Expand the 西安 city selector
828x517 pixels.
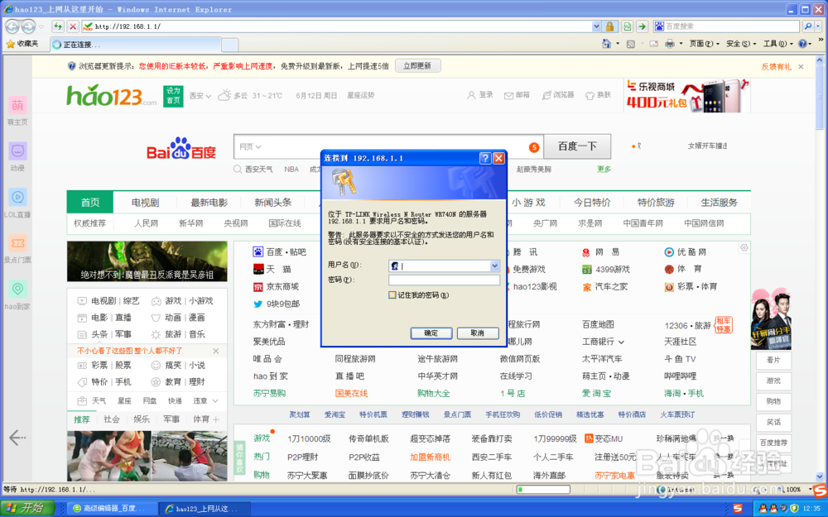click(x=200, y=96)
